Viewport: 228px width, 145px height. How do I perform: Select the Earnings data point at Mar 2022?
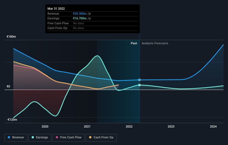pyautogui.click(x=139, y=85)
